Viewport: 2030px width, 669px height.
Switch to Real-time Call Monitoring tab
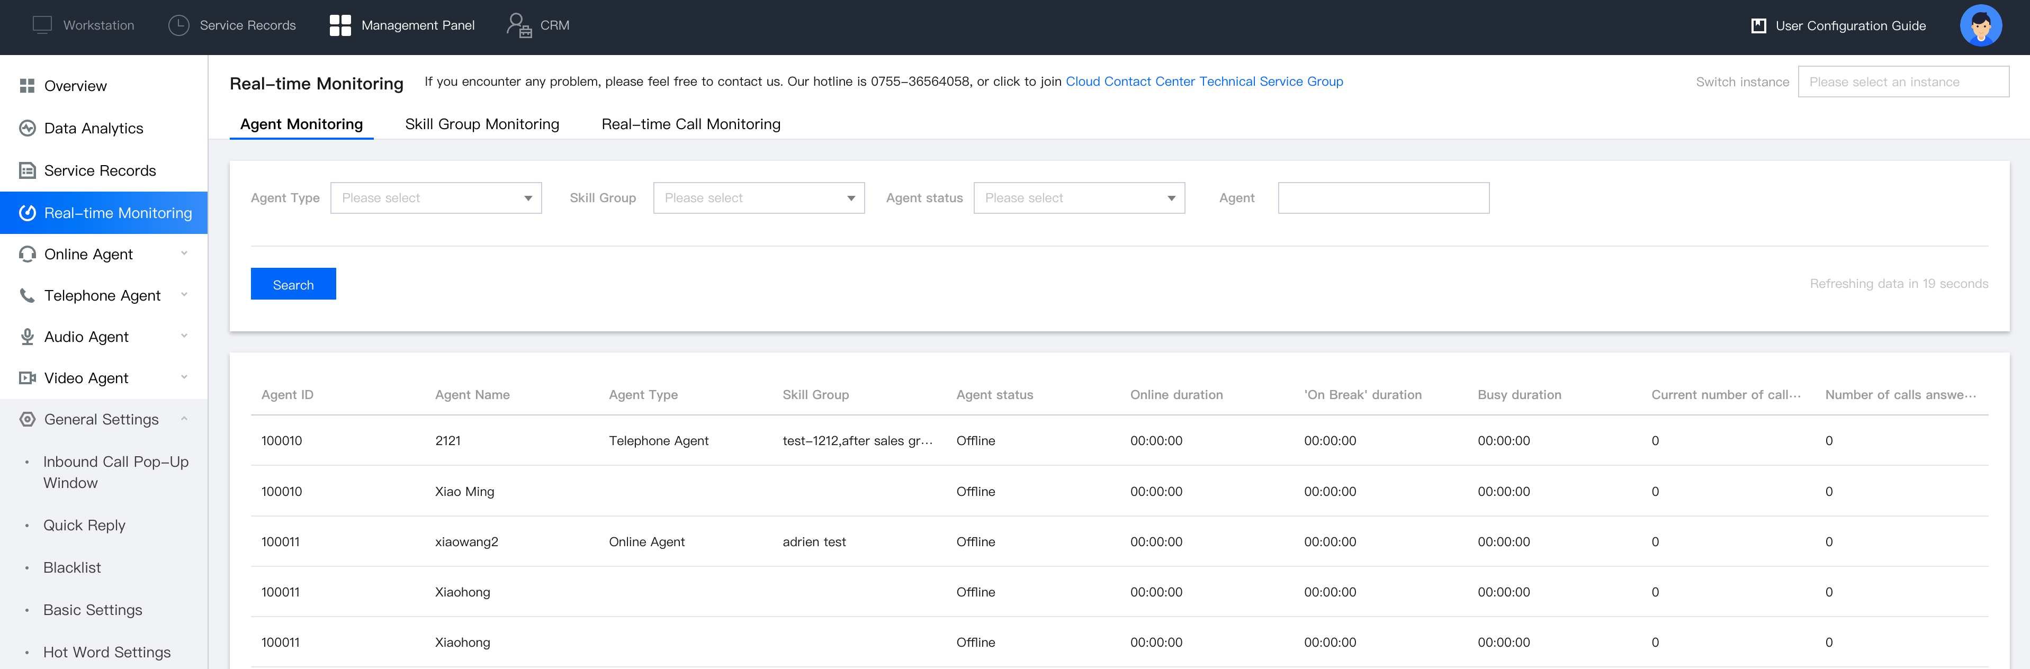pos(690,124)
